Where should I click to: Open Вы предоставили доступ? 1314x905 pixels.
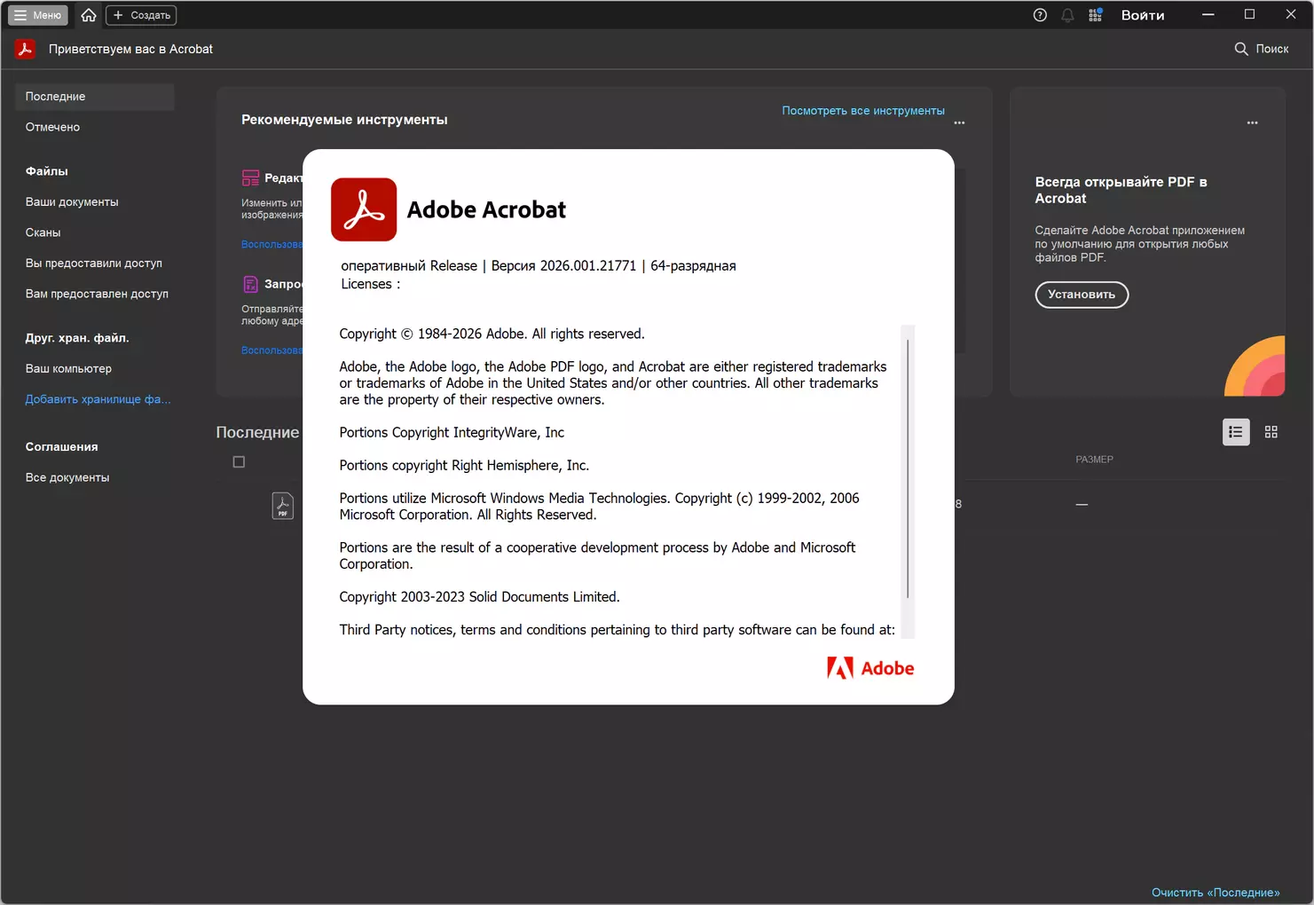click(x=95, y=264)
